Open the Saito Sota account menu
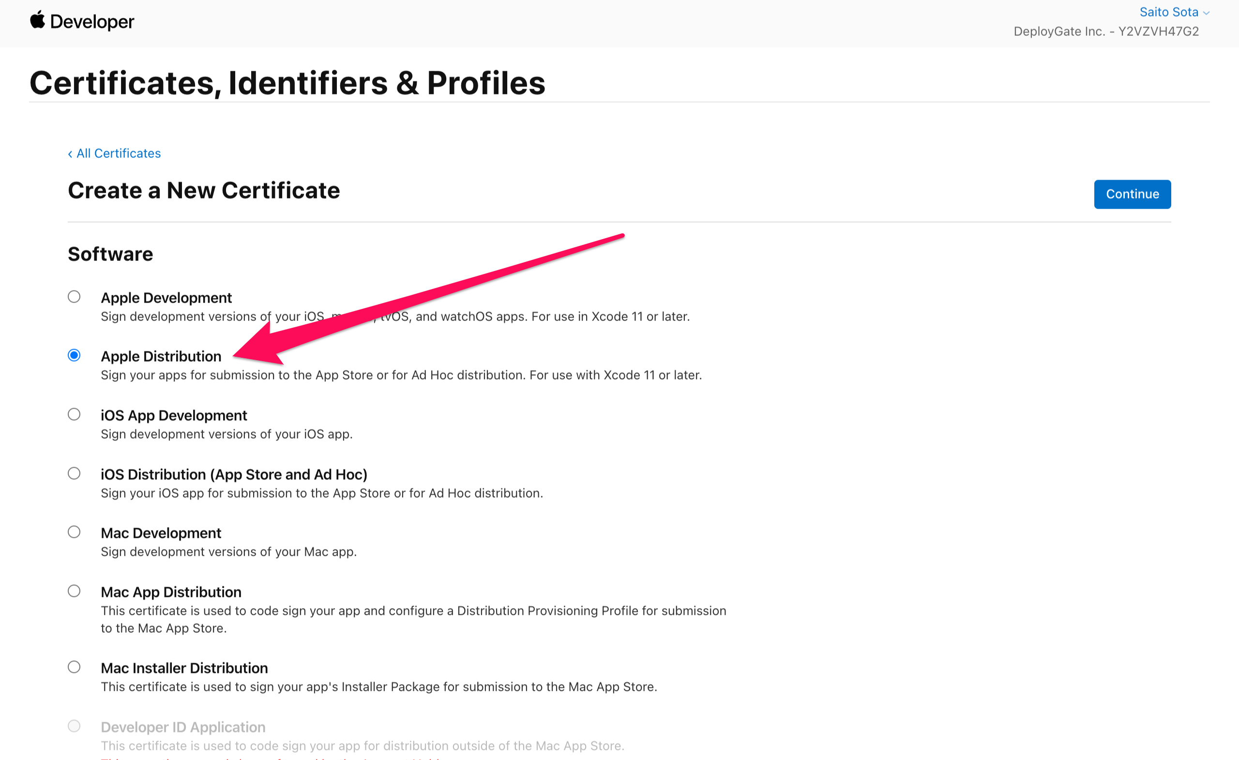 (1169, 12)
